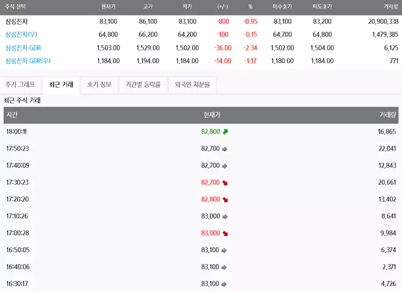
Task: Click the % column header
Action: (250, 6)
